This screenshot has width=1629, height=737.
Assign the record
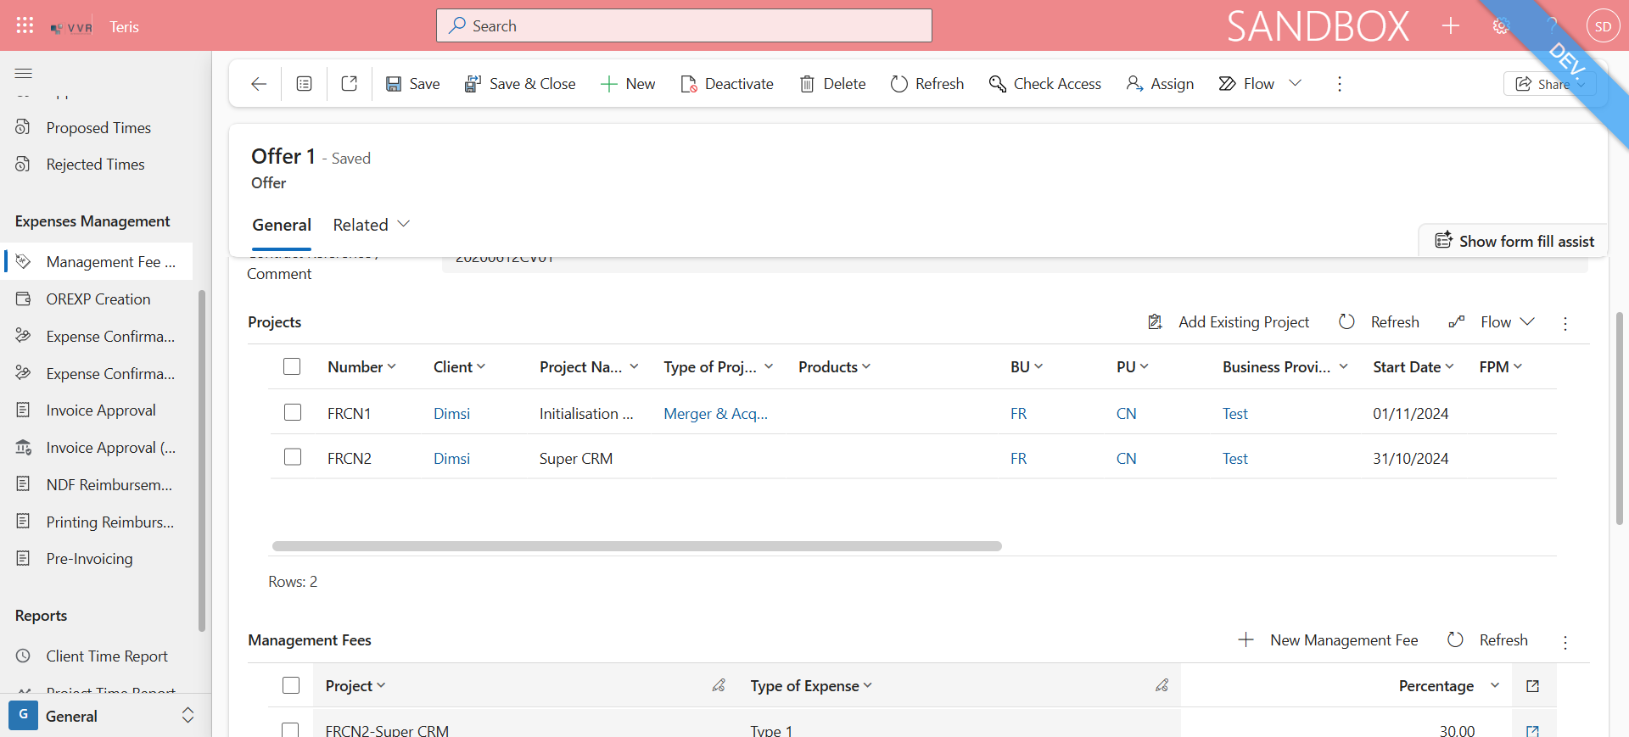pyautogui.click(x=1160, y=84)
